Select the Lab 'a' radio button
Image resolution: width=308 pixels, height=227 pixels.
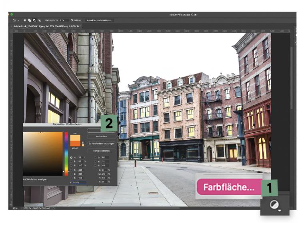pos(96,162)
